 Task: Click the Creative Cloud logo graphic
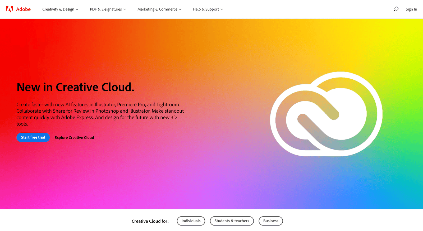point(326,114)
